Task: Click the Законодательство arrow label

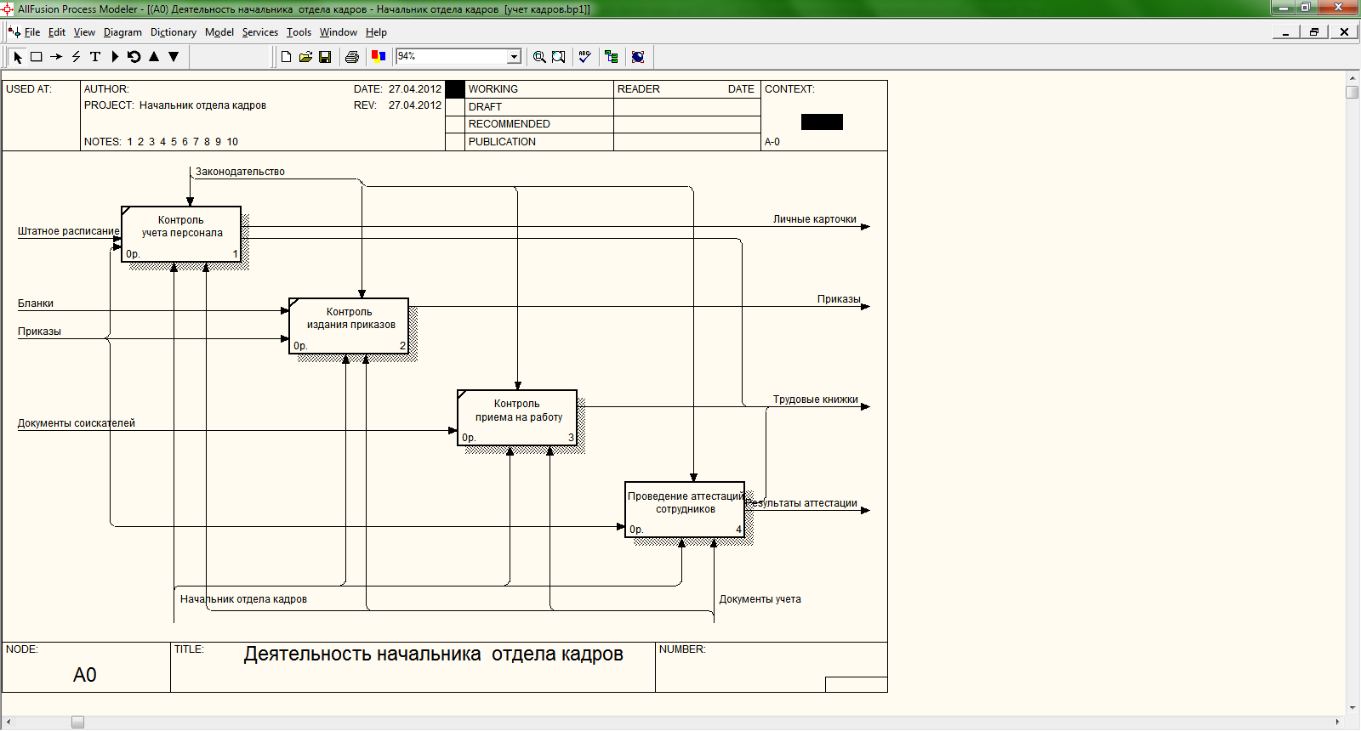Action: coord(240,172)
